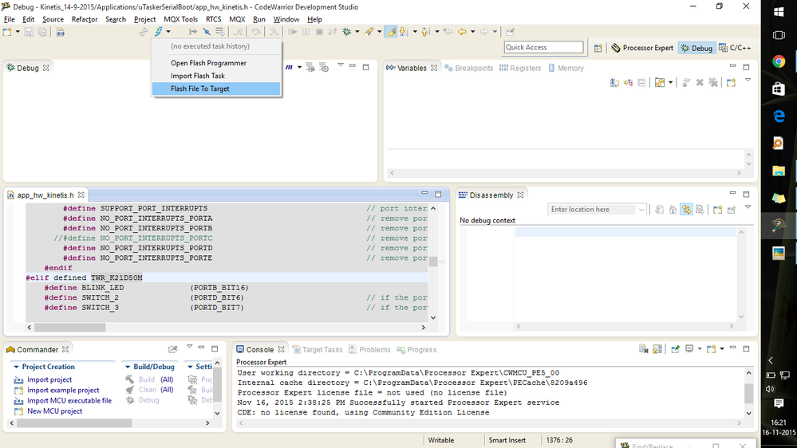This screenshot has height=448, width=797.
Task: Switch to the Problems tab
Action: [369, 349]
